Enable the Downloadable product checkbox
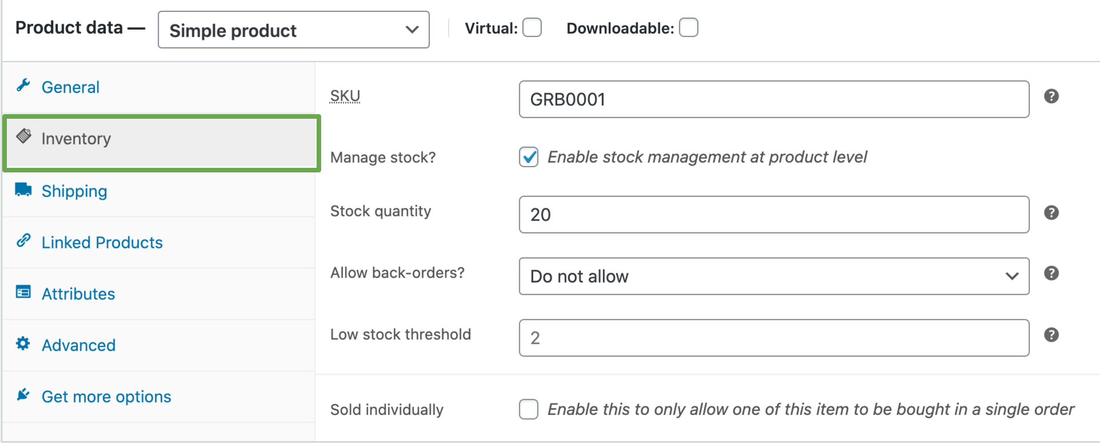 689,27
